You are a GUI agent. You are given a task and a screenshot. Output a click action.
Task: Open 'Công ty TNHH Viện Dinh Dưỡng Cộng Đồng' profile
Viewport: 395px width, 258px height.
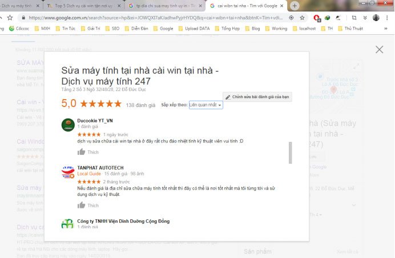[x=123, y=221]
